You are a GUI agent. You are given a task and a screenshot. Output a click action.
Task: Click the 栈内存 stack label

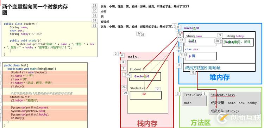147,124
